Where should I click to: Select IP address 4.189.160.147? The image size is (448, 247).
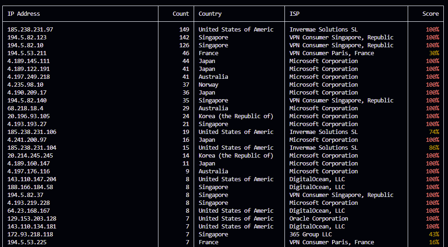[x=29, y=164]
